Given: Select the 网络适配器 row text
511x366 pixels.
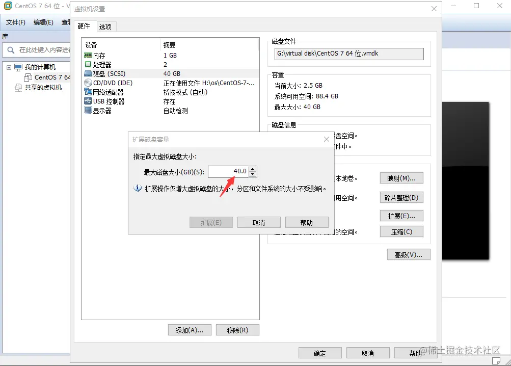Looking at the screenshot, I should click(x=108, y=92).
